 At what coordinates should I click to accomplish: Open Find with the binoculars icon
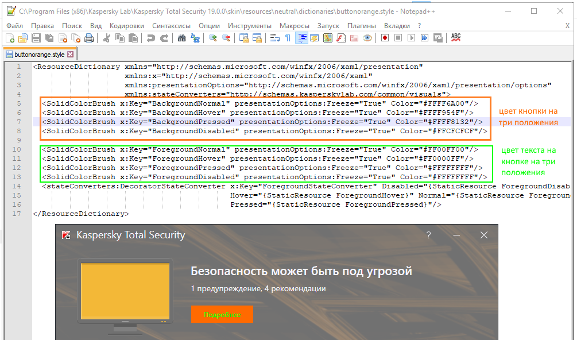pos(181,38)
